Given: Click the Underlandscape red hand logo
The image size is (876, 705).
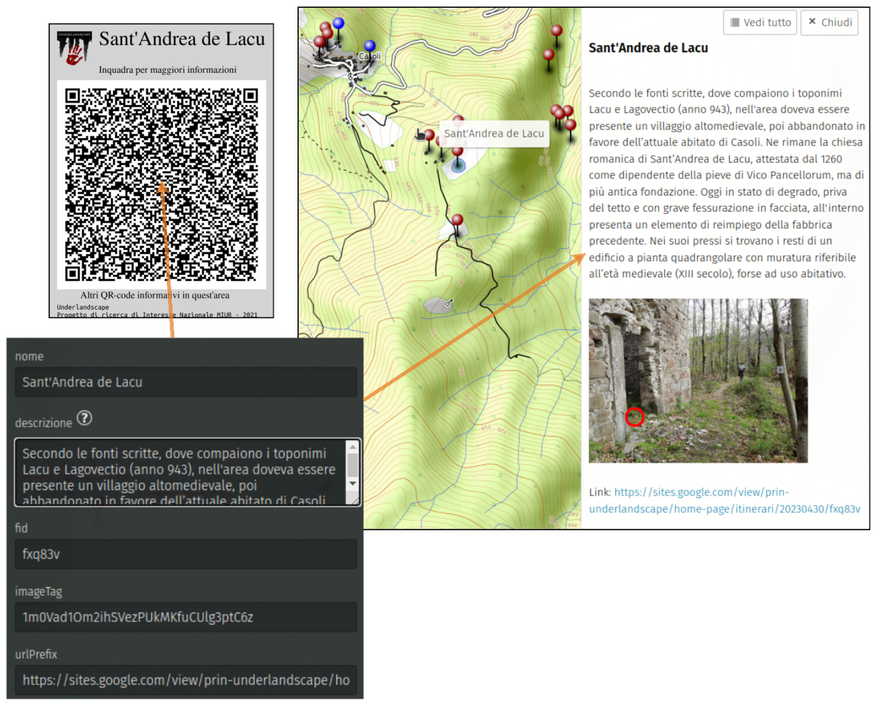Looking at the screenshot, I should pyautogui.click(x=74, y=48).
